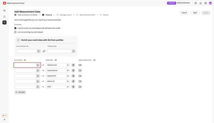This screenshot has height=123, width=214.
Task: Go to 'Add conversion event' step
Action: click(x=86, y=15)
